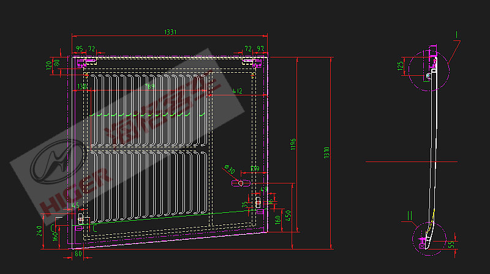Image resolution: width=490 pixels, height=274 pixels.
Task: Select the 45 dimension near lower-left latch
Action: pos(76,204)
